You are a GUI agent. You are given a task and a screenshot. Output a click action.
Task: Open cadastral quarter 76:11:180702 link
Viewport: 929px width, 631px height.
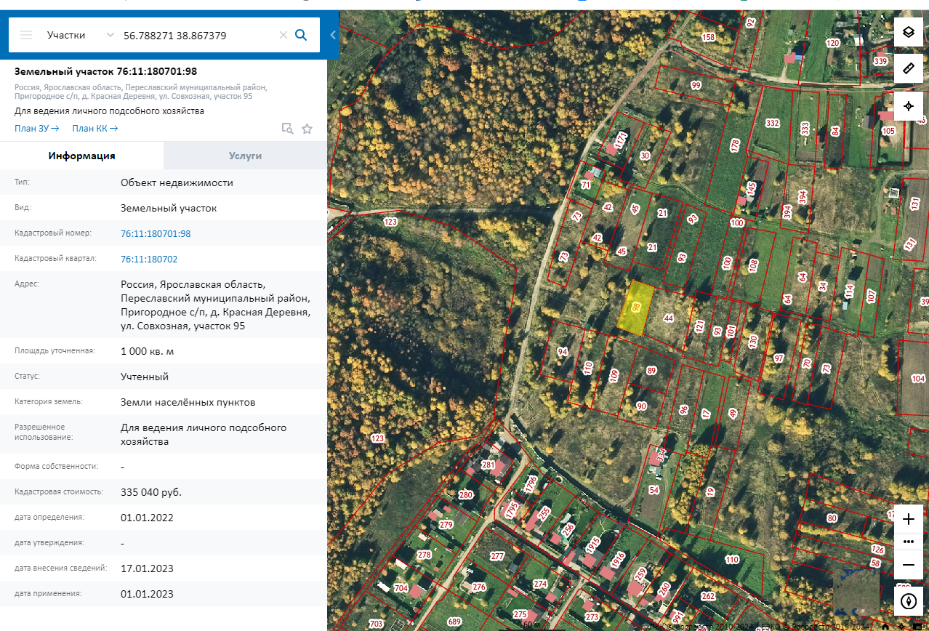pos(149,259)
